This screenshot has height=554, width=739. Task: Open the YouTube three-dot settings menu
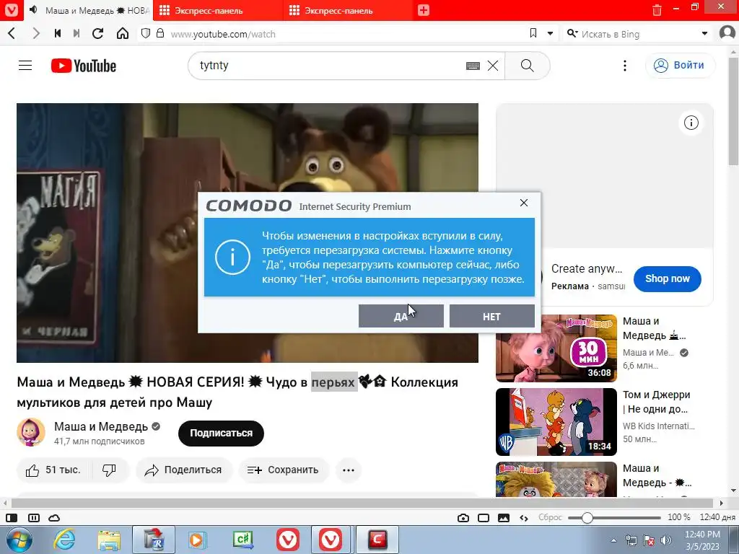pyautogui.click(x=625, y=66)
